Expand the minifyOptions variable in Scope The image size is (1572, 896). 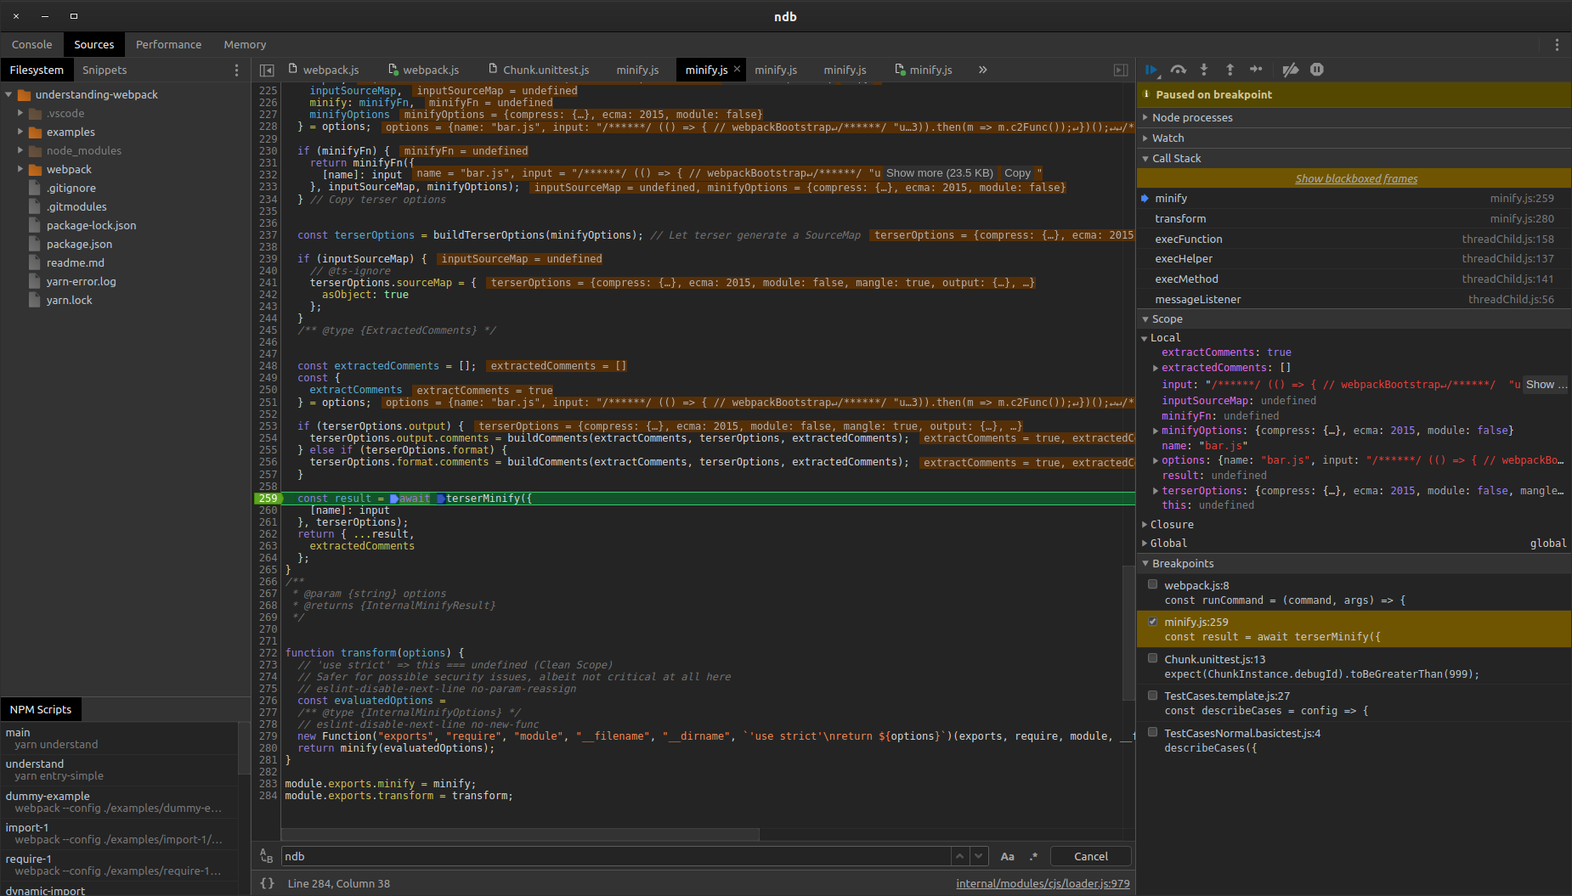coord(1156,431)
